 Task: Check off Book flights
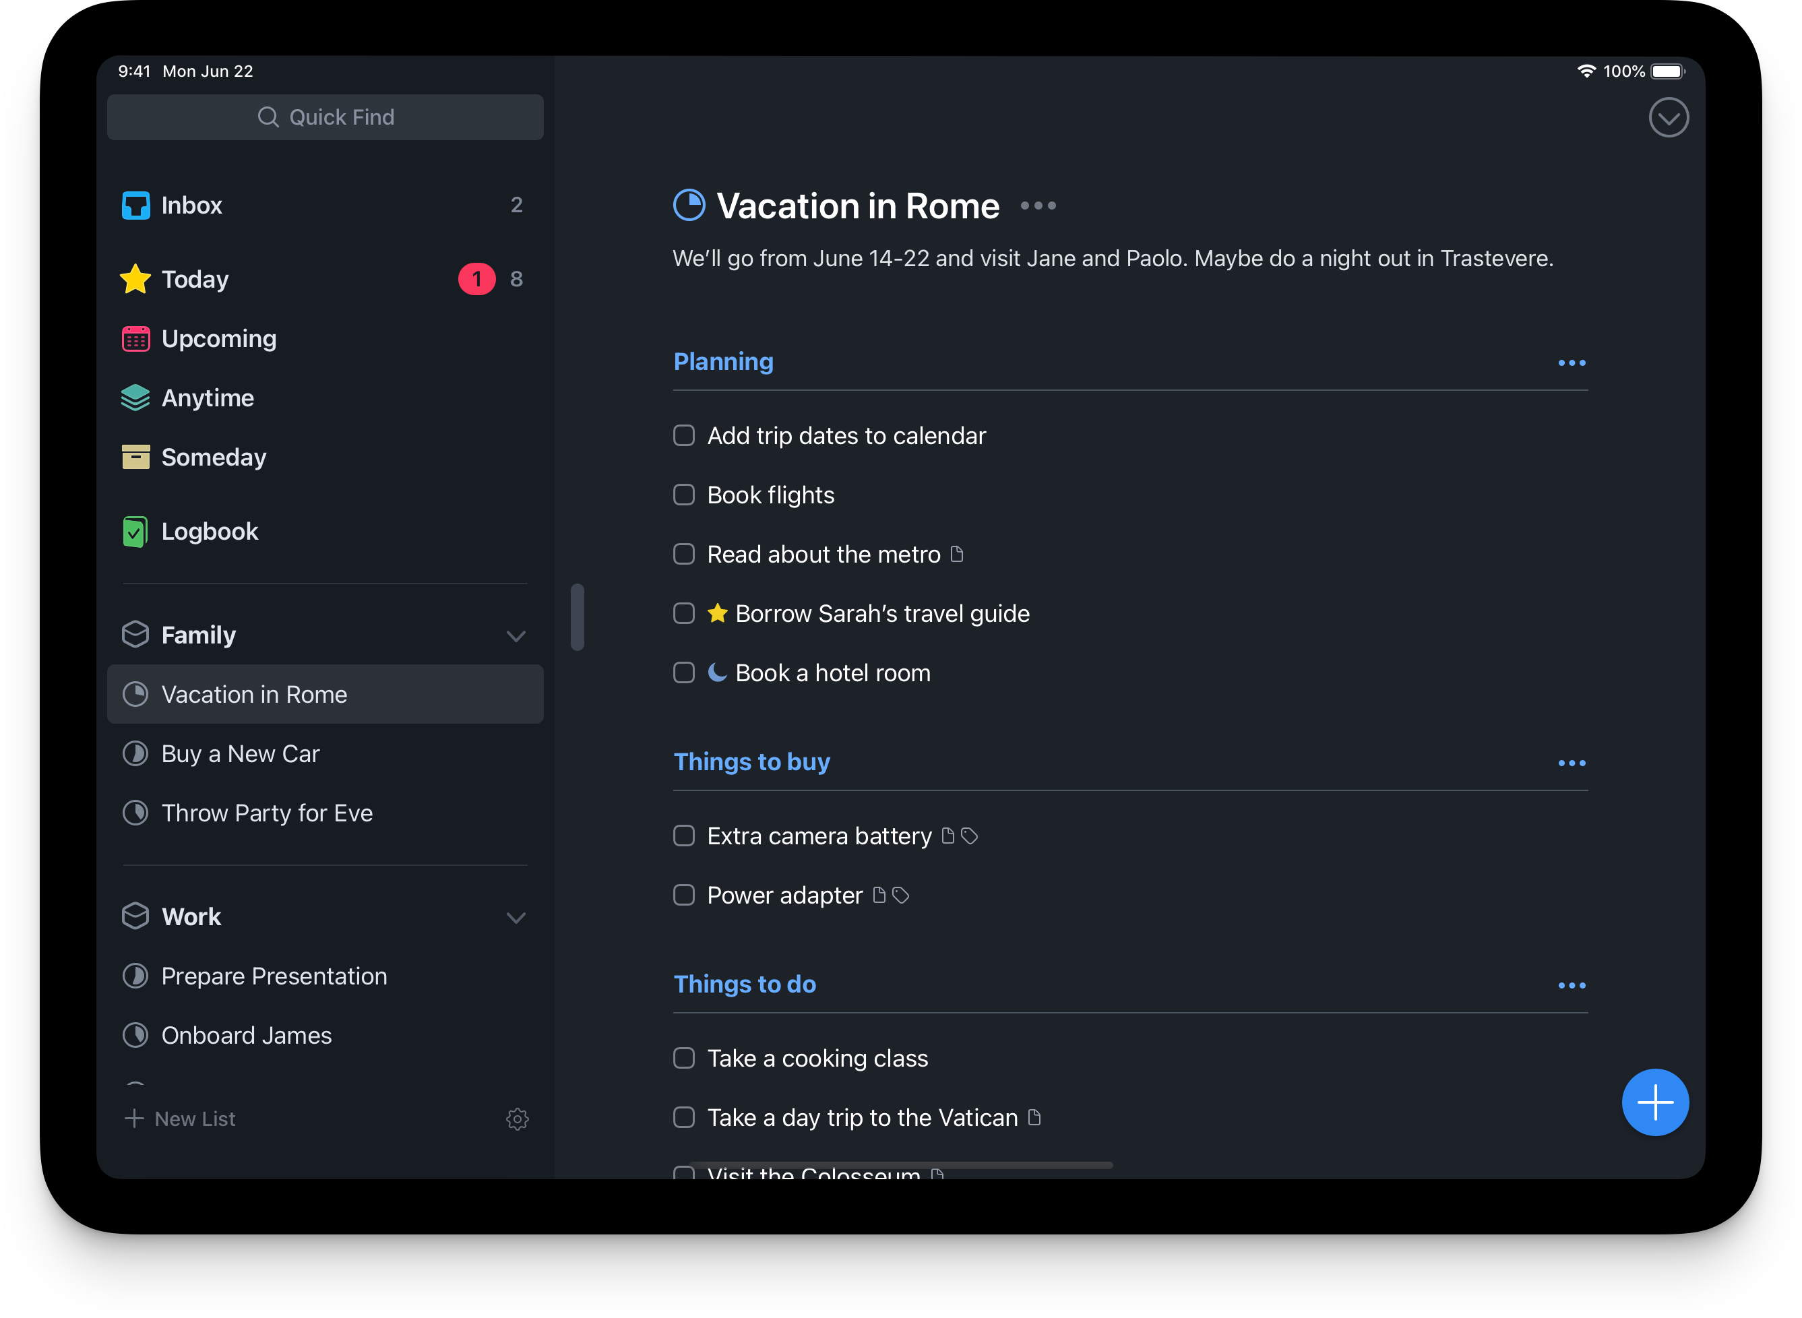(x=683, y=495)
